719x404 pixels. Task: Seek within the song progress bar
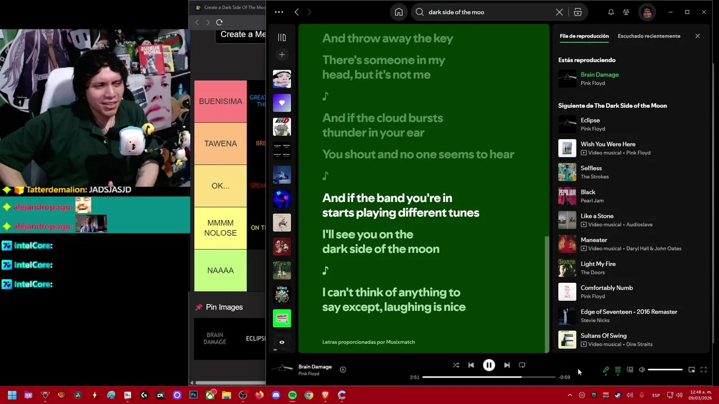tap(489, 377)
